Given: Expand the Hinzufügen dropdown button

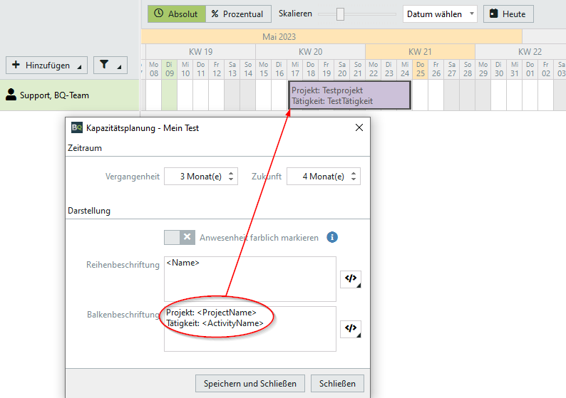Looking at the screenshot, I should click(46, 65).
